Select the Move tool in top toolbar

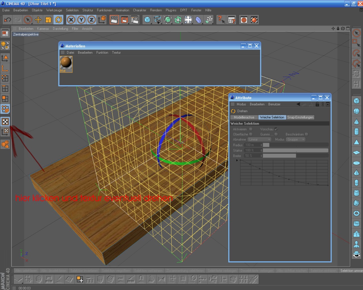tap(38, 20)
